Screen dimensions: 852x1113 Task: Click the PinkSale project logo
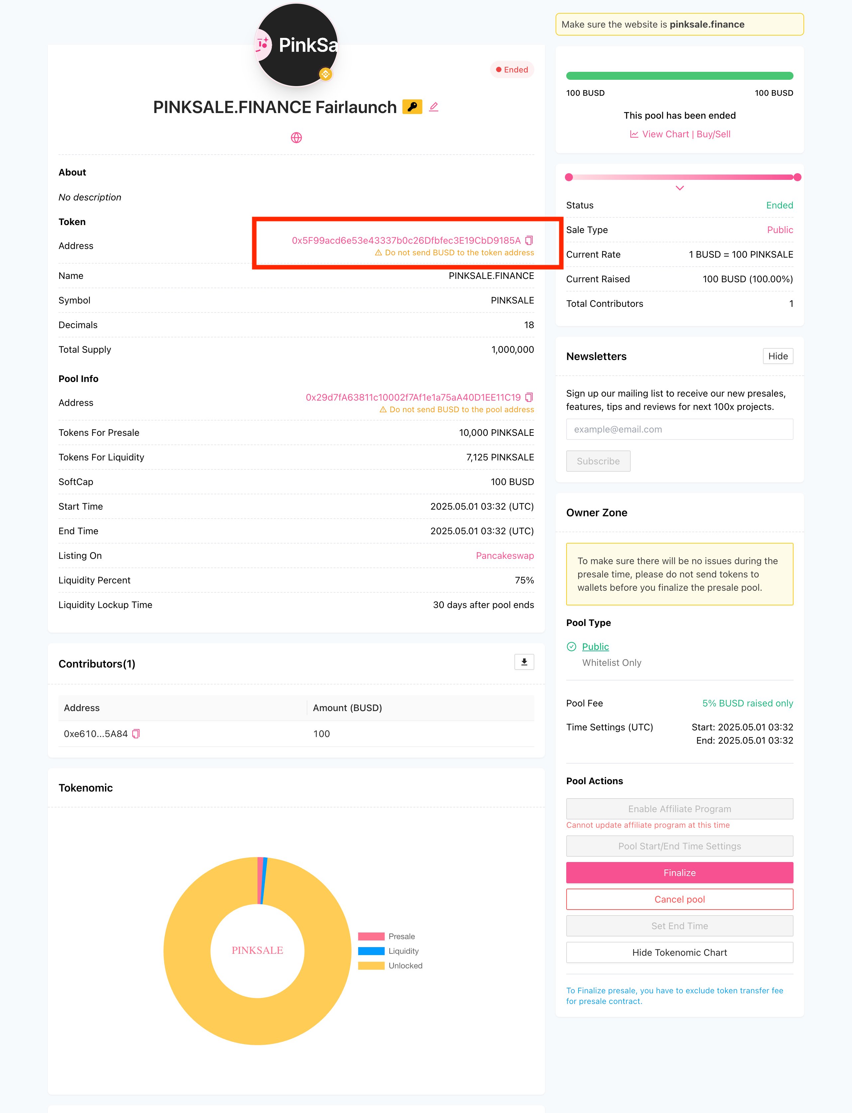click(x=297, y=45)
